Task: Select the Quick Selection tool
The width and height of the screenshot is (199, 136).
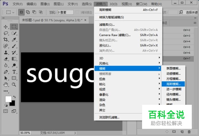Action: click(14, 33)
